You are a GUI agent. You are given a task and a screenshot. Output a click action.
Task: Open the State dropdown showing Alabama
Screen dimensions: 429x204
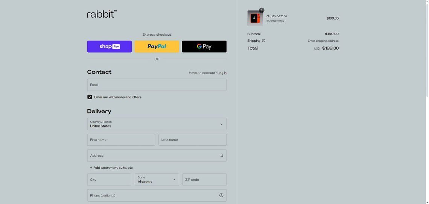[157, 180]
